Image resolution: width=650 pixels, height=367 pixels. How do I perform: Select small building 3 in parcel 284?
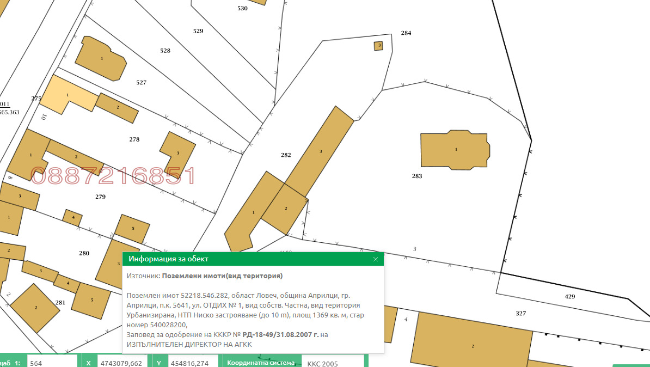point(378,46)
